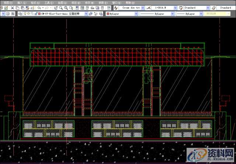Click the red ByLayer color swatch
Image resolution: width=236 pixels, height=164 pixels.
coord(108,14)
